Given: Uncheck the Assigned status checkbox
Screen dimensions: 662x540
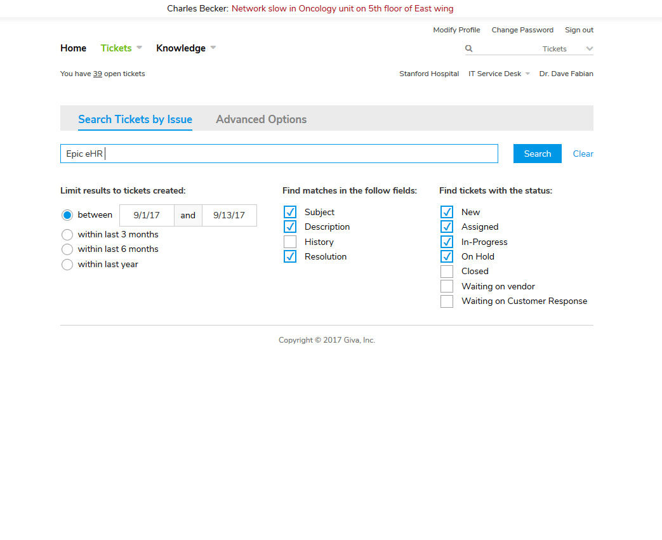Looking at the screenshot, I should pos(447,227).
